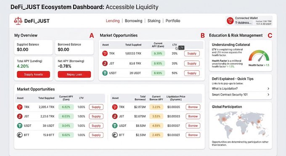The width and height of the screenshot is (286, 156).
Task: Supply TRX with 9.39% APY
Action: (x=192, y=53)
